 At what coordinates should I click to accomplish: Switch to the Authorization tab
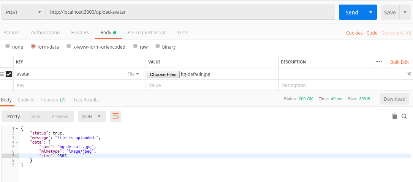coord(45,33)
